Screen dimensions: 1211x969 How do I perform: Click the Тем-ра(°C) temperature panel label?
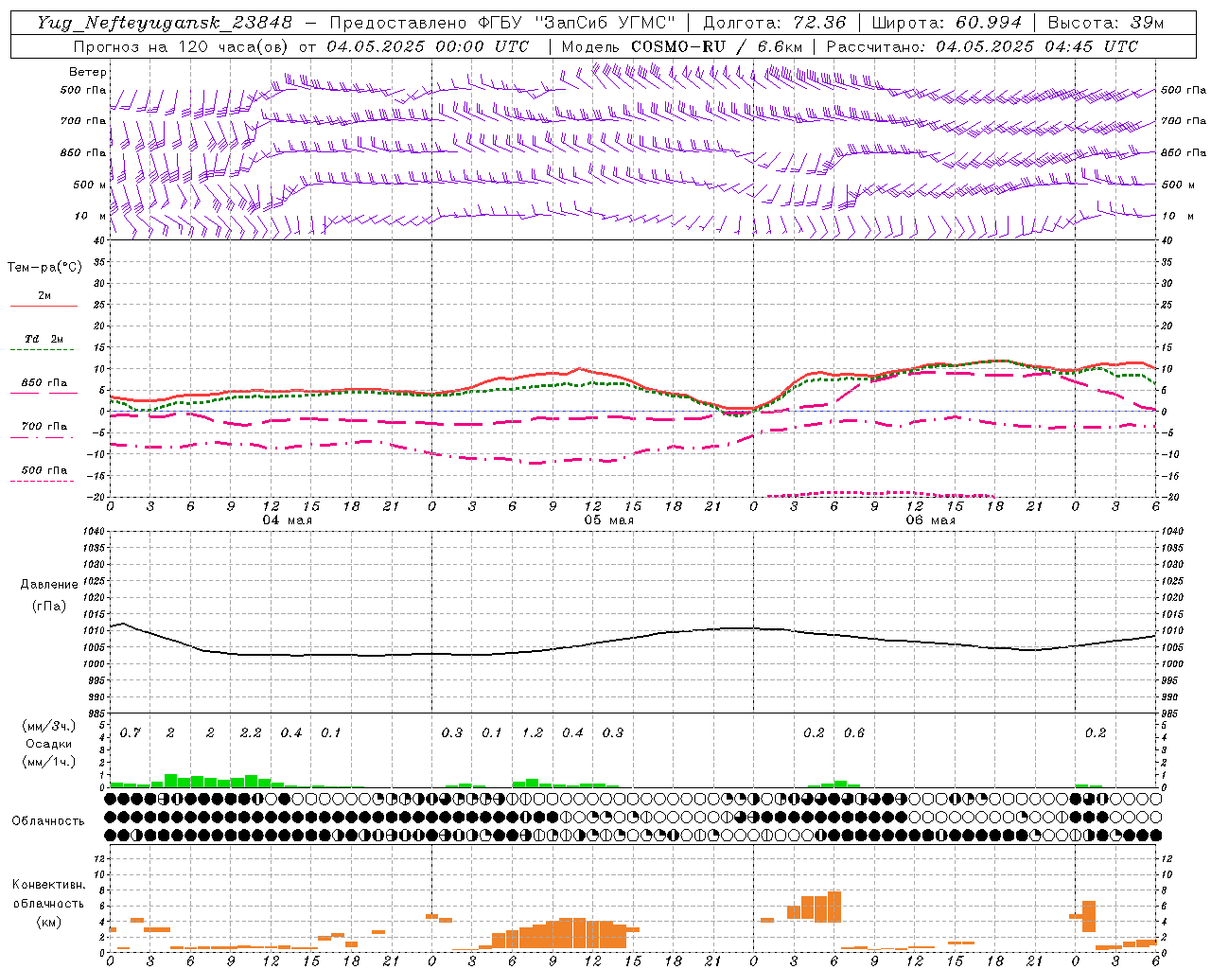pos(44,268)
